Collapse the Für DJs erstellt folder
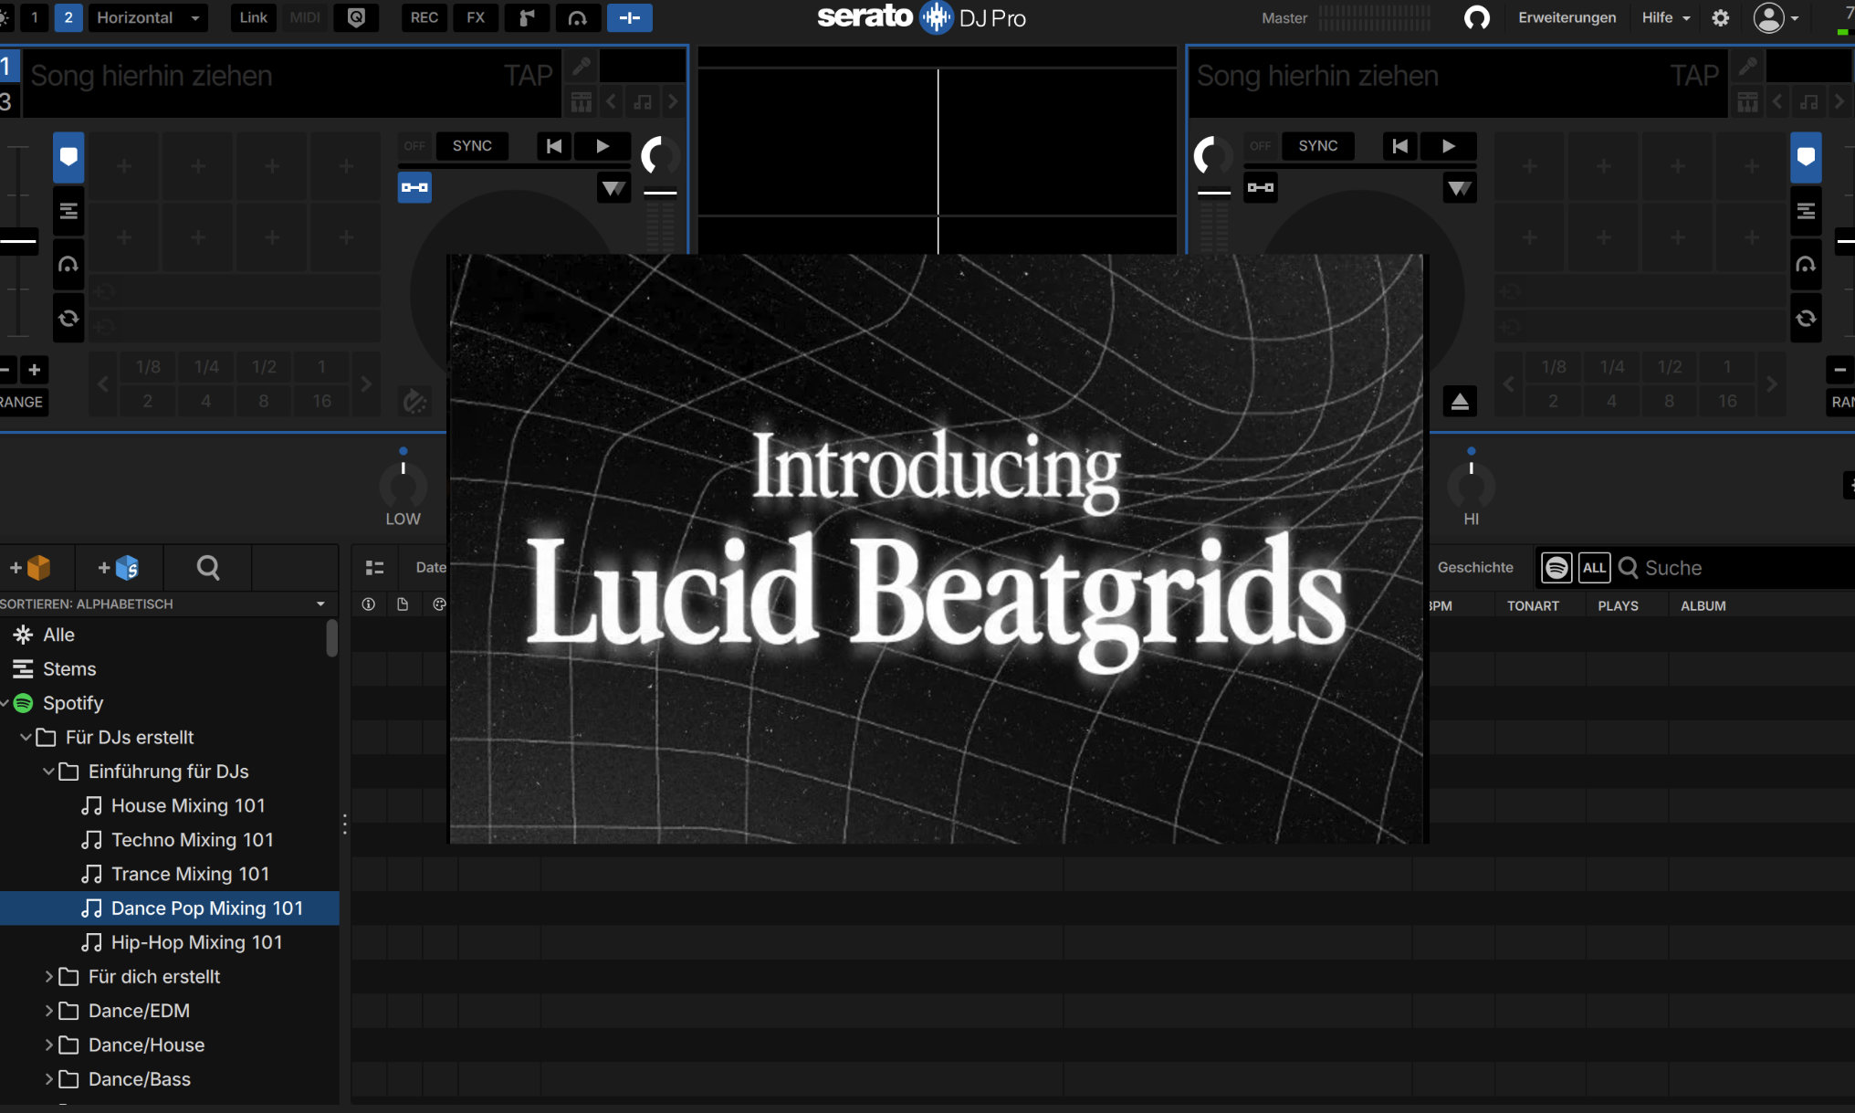The width and height of the screenshot is (1855, 1113). 26,737
